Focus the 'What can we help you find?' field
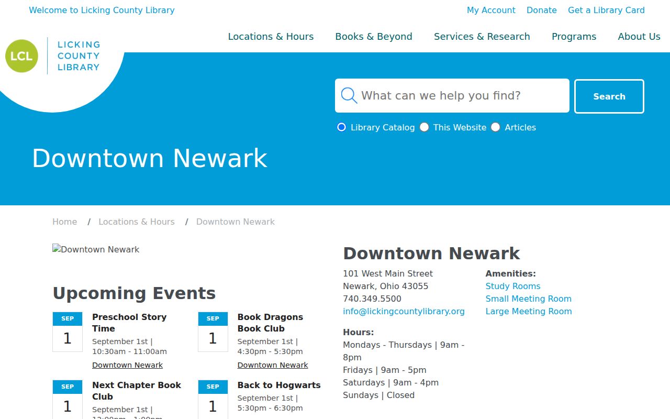The height and width of the screenshot is (419, 670). [452, 95]
